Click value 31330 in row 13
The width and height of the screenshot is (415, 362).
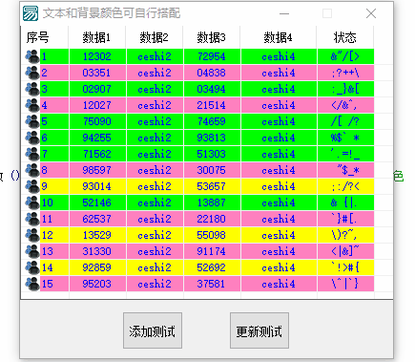pyautogui.click(x=97, y=251)
